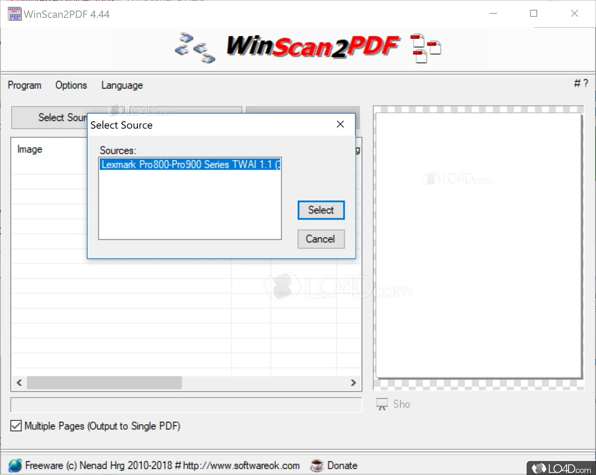Click the WinScan2PDF app icon in title bar
The width and height of the screenshot is (596, 475).
[x=14, y=14]
